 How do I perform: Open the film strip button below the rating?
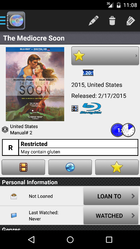click(23, 167)
